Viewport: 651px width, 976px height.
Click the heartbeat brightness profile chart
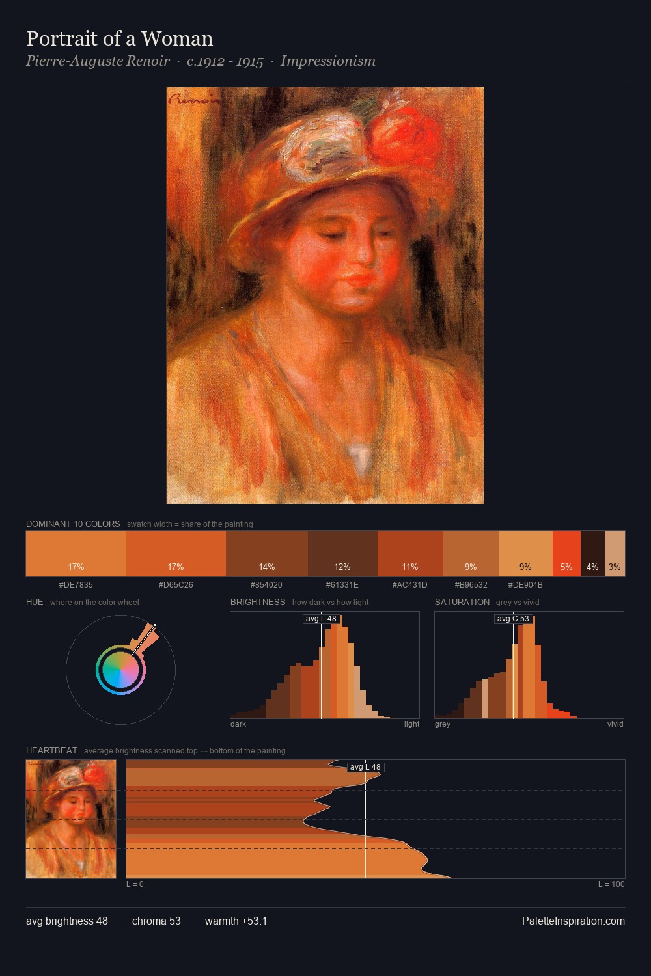[x=376, y=819]
